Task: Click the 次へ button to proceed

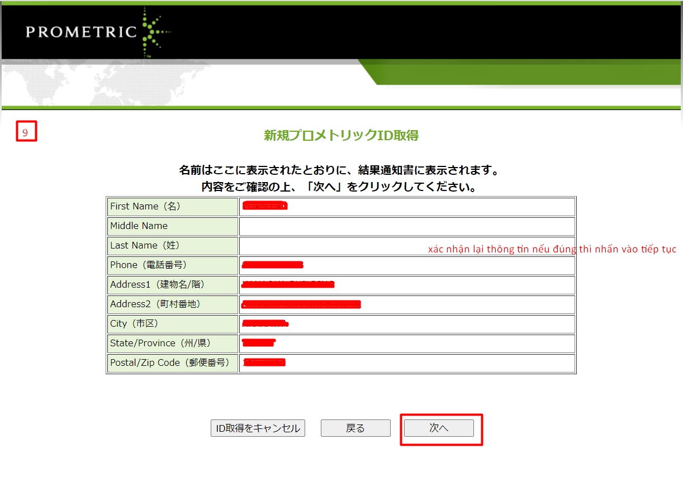Action: 439,428
